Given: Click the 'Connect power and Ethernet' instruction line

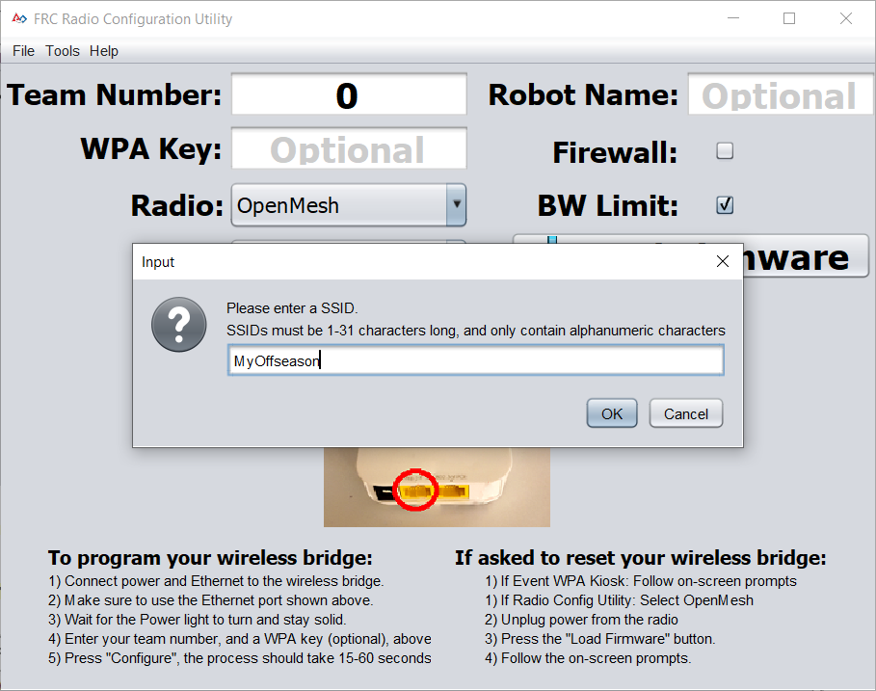Looking at the screenshot, I should coord(216,581).
